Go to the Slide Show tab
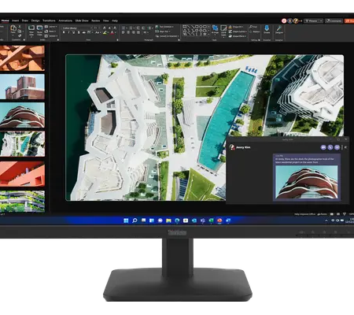 click(x=82, y=20)
